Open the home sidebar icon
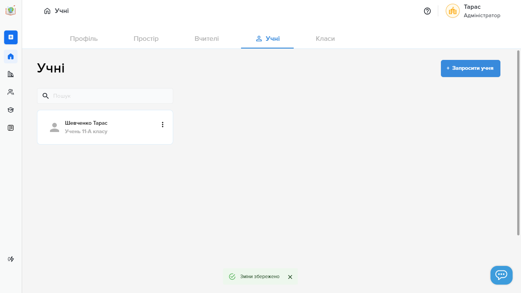This screenshot has width=521, height=293. [x=11, y=56]
